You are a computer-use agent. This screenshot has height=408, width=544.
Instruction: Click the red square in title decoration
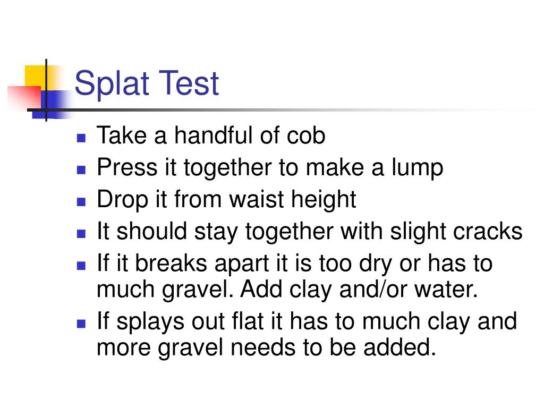tap(24, 98)
